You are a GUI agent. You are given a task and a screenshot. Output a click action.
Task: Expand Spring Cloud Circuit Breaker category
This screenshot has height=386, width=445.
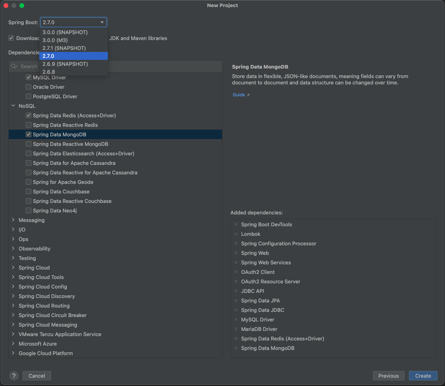(x=13, y=315)
